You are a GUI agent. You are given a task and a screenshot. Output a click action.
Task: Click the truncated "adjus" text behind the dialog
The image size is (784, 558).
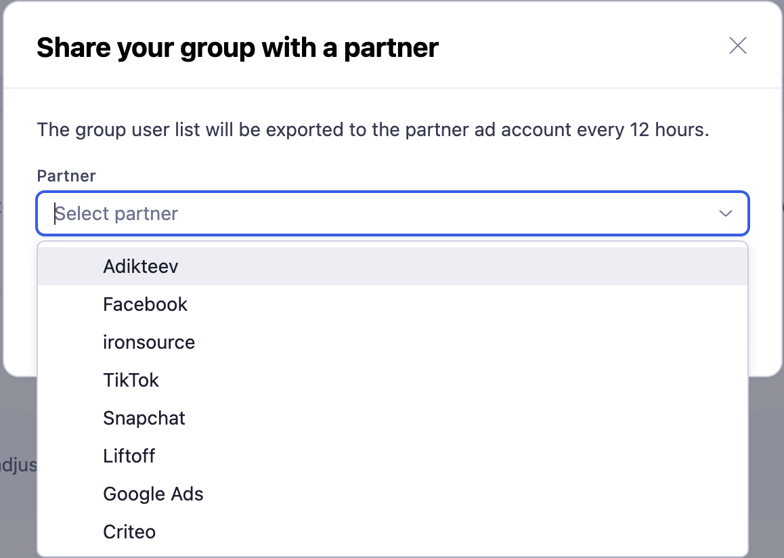point(18,466)
